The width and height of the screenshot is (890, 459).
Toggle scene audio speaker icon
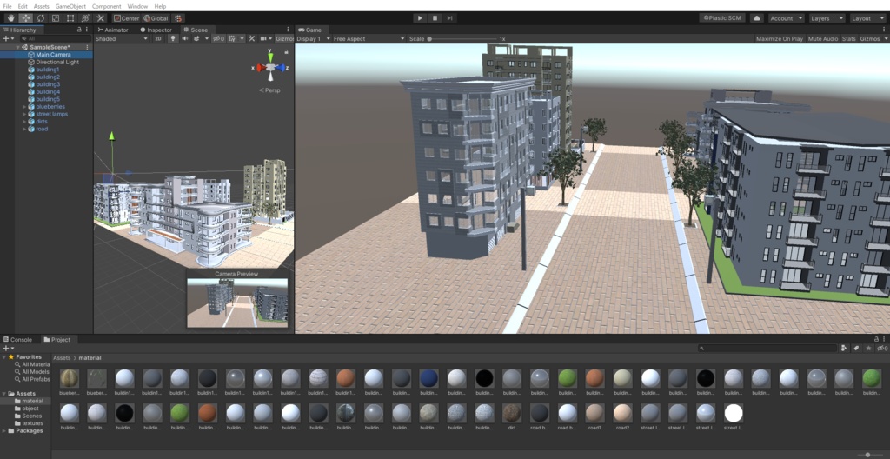coord(184,38)
